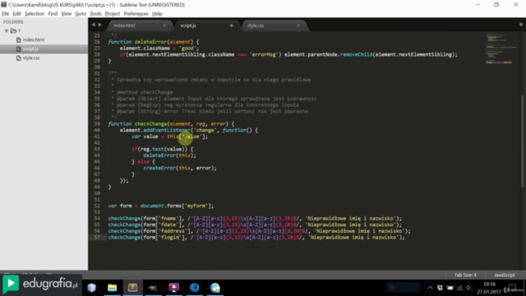Click on 'var form = document.forms' line
Screen dimensions: 526x296
click(x=161, y=206)
